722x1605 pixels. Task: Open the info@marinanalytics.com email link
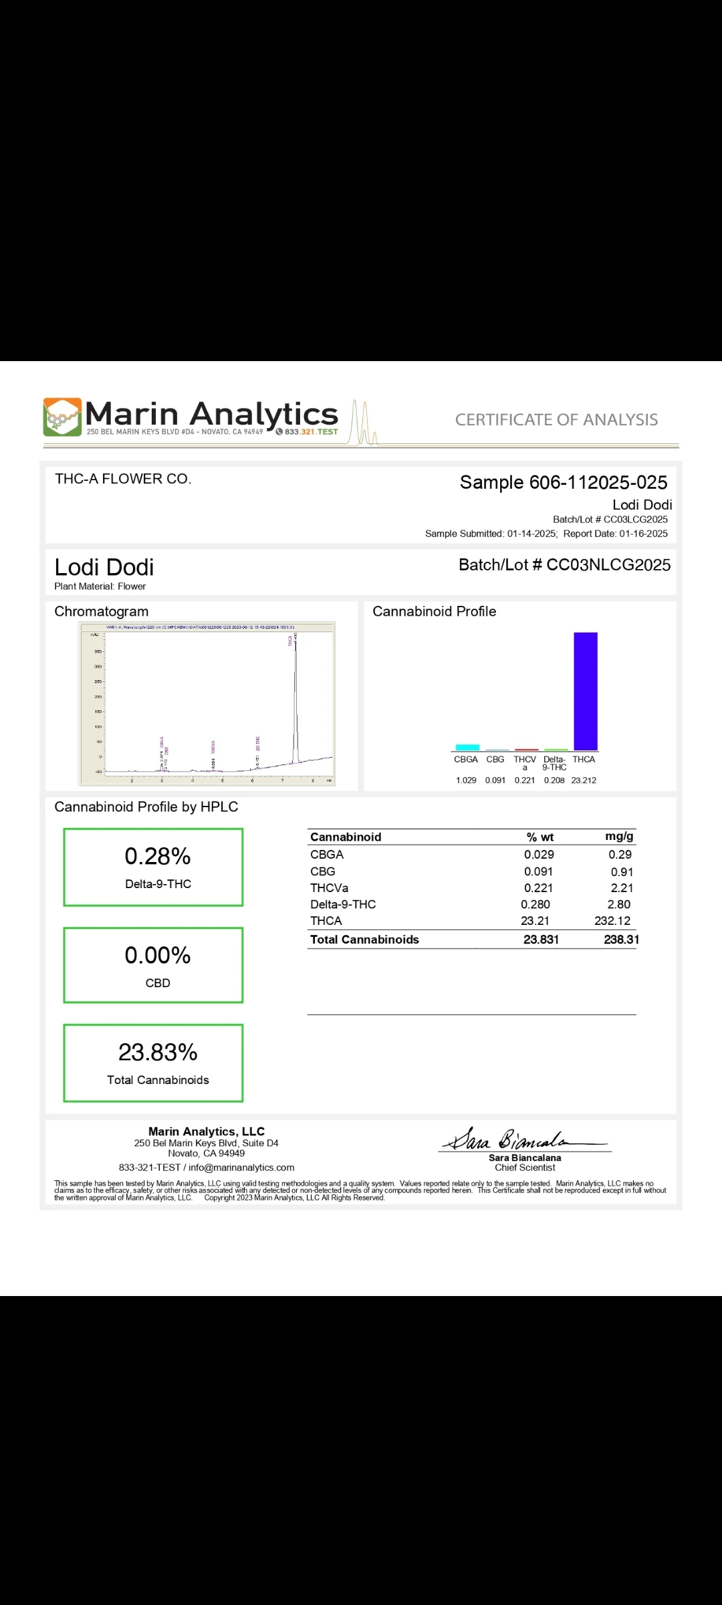pyautogui.click(x=241, y=1168)
